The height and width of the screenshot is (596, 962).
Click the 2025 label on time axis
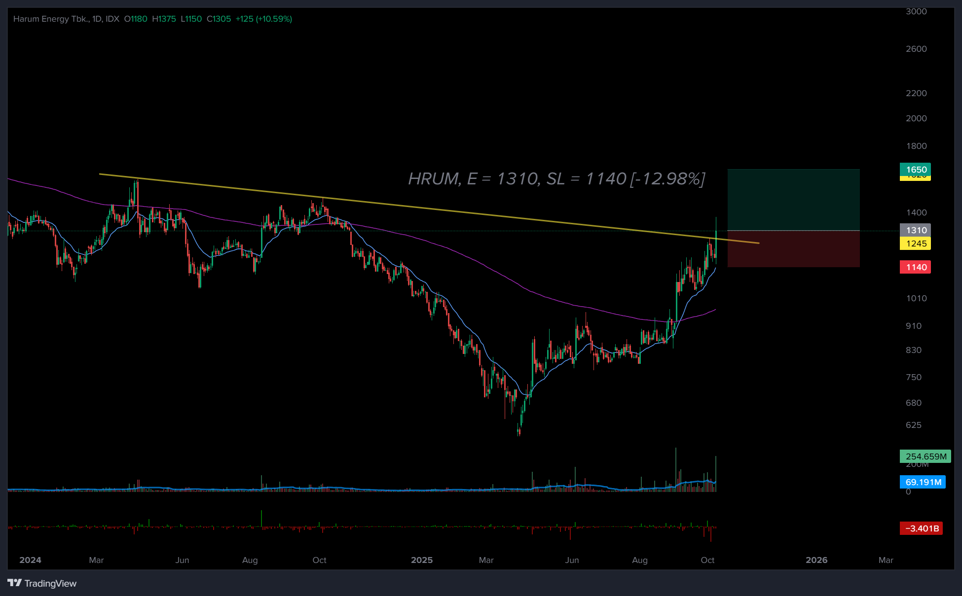422,560
